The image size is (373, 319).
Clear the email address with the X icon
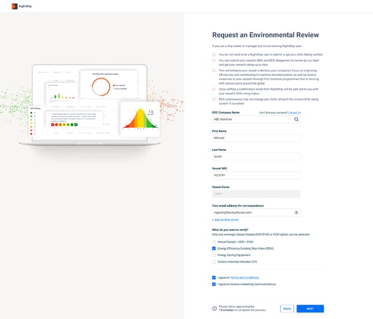pos(297,213)
